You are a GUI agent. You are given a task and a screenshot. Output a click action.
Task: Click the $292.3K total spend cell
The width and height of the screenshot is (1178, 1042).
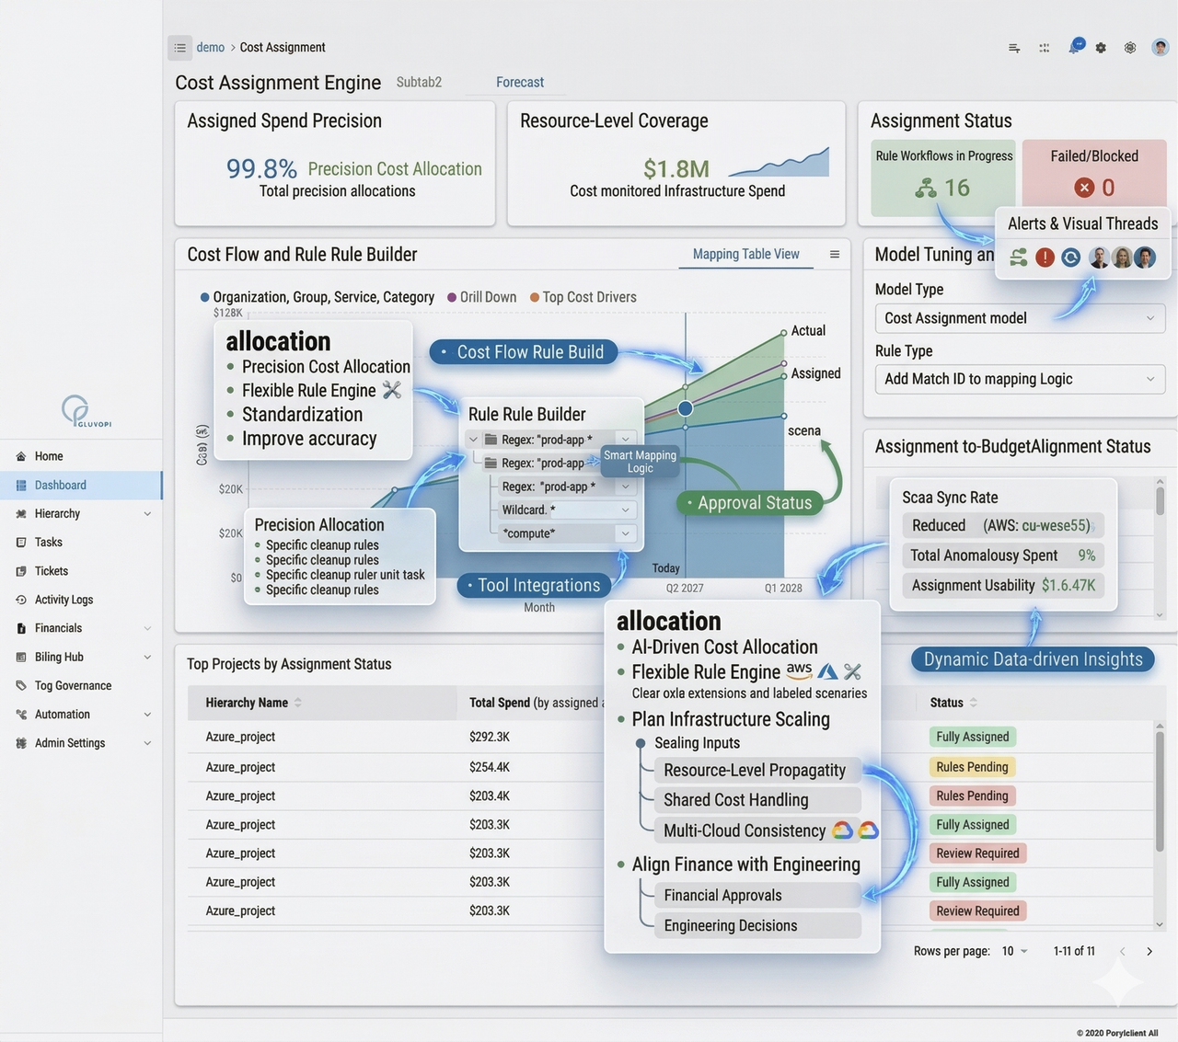(490, 737)
